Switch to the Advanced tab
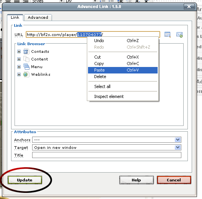Screen dimensions: 202x199 coord(38,17)
